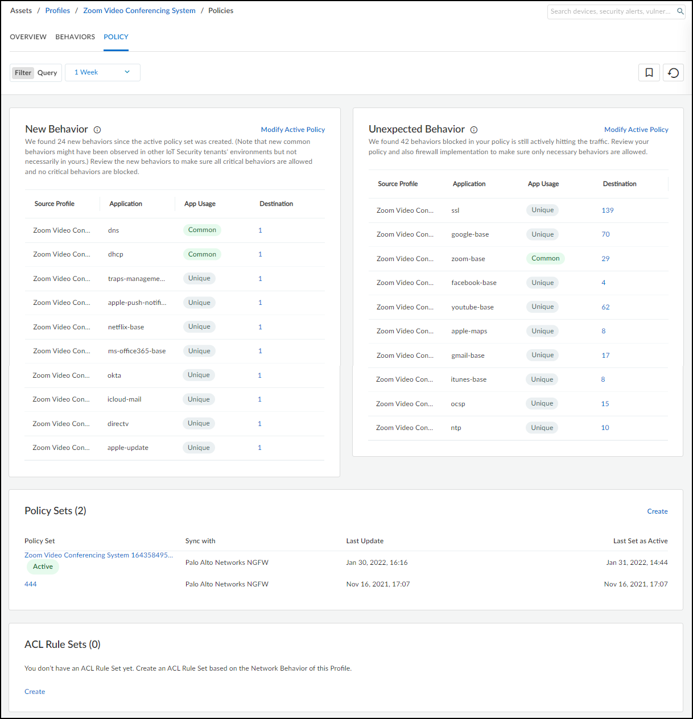Click the bookmark icon button

649,72
